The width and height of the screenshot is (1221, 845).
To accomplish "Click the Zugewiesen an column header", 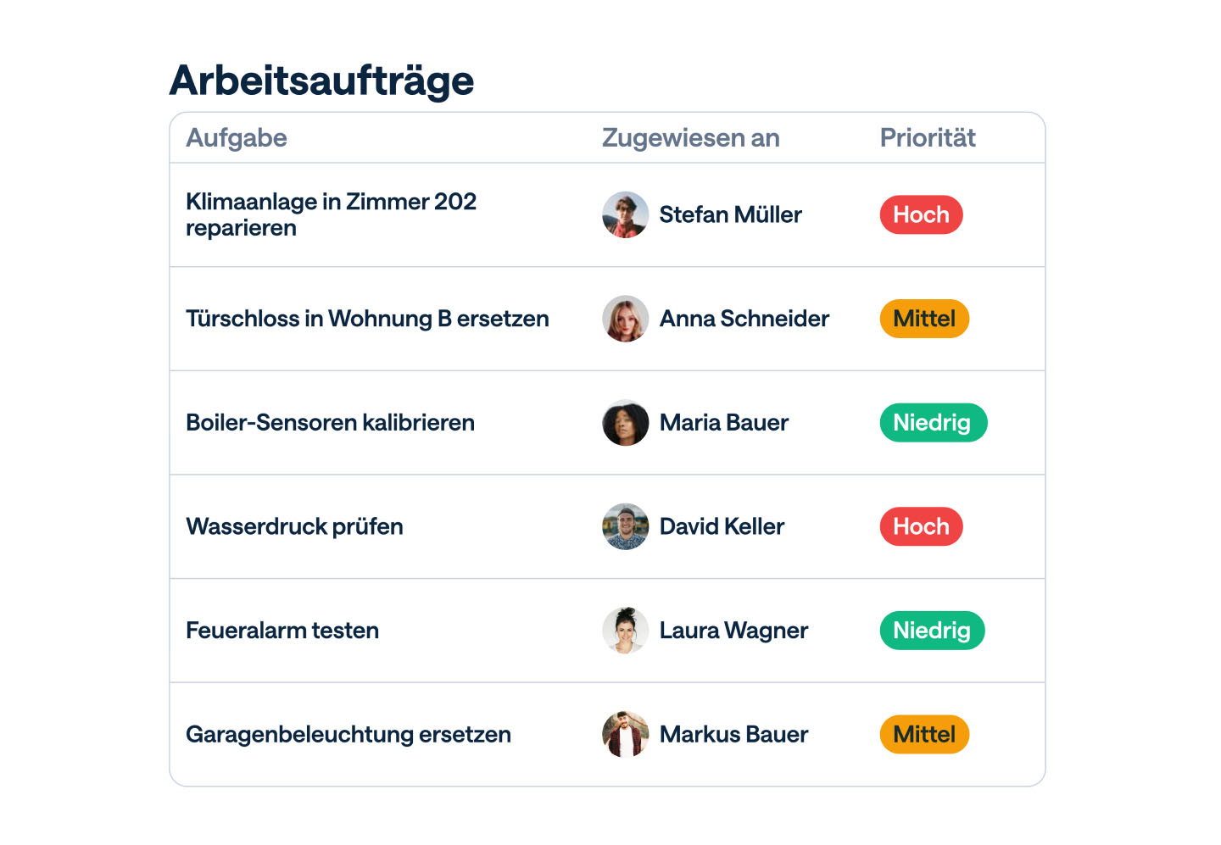I will (x=690, y=138).
